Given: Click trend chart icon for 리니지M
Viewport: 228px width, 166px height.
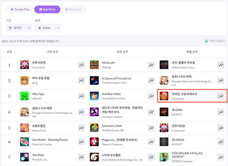Looking at the screenshot, I should click(221, 112).
